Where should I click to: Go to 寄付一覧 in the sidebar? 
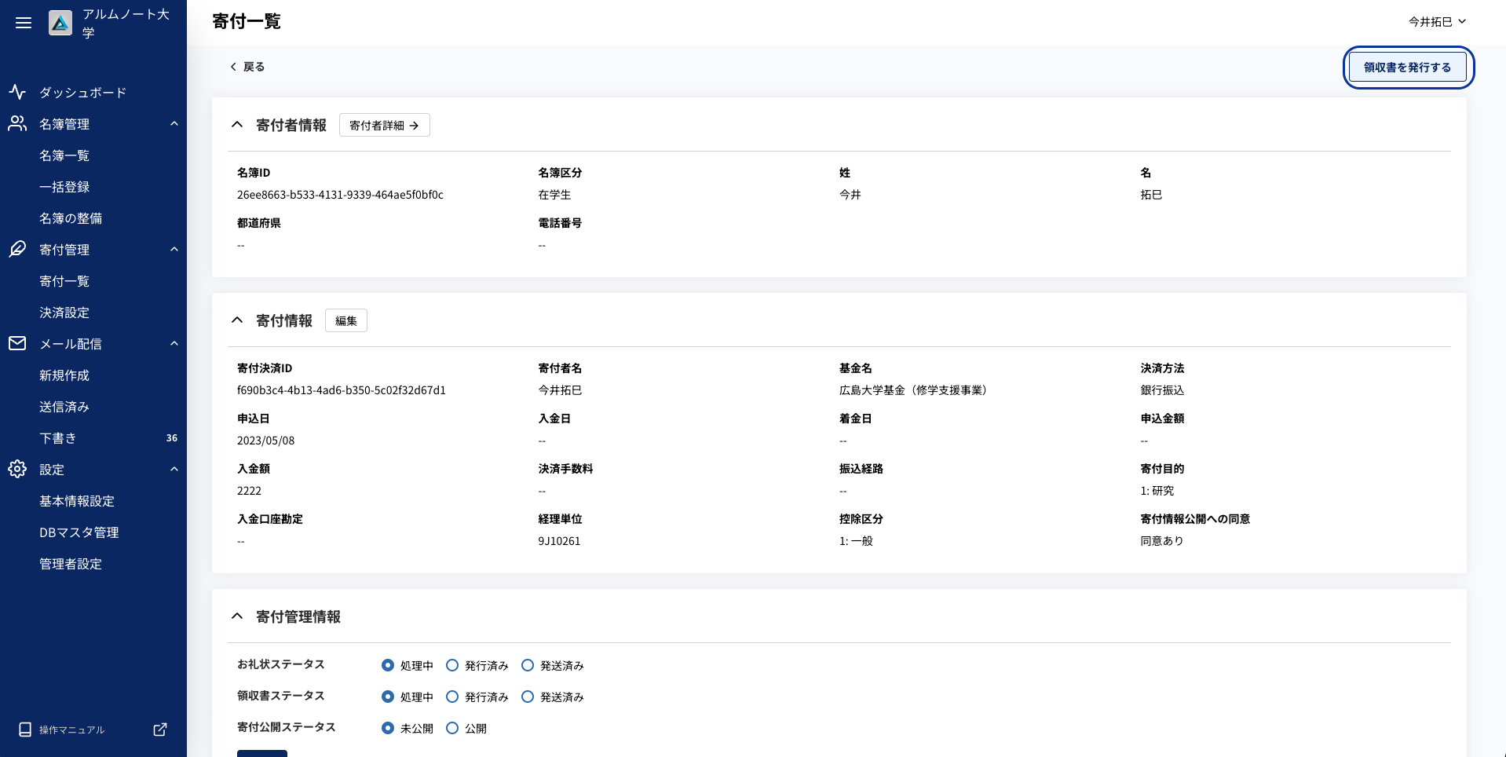coord(64,281)
